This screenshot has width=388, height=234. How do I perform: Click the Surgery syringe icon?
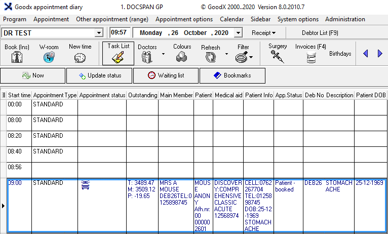tap(278, 56)
